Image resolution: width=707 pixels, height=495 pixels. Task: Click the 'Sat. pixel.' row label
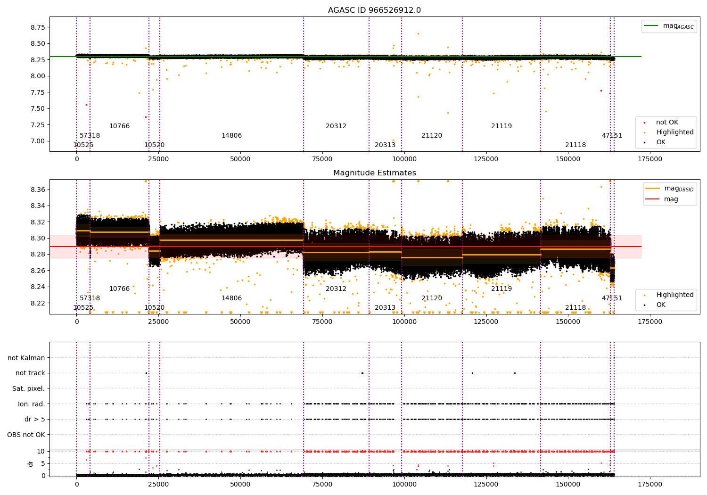click(29, 389)
